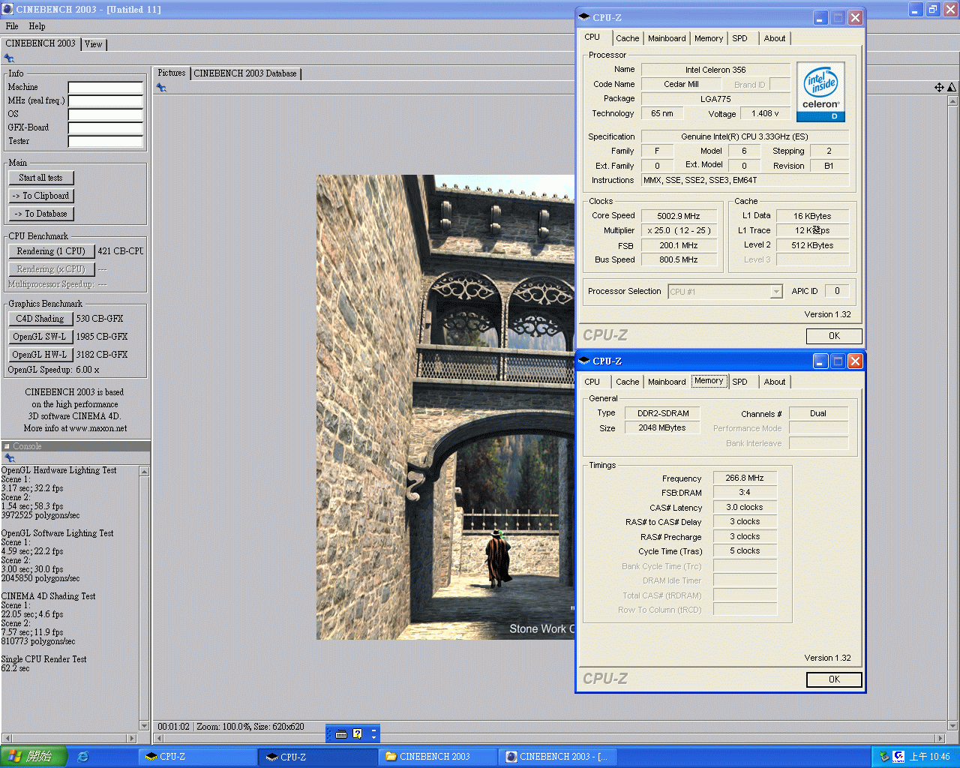Click the triangle zoom icon above the picture view

click(x=952, y=88)
